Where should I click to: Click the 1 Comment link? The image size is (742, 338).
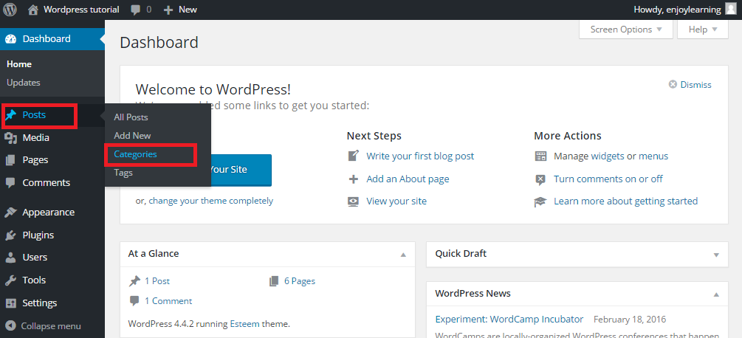168,301
